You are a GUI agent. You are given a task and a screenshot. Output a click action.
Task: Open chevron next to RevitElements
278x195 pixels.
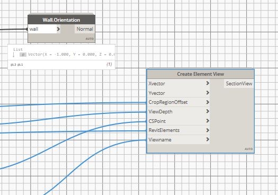tap(208, 130)
